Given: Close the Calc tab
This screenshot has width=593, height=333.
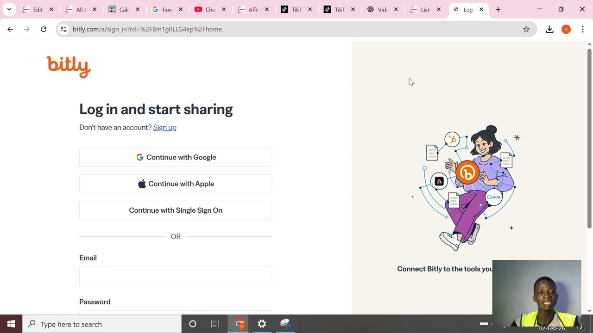Looking at the screenshot, I should coord(138,9).
